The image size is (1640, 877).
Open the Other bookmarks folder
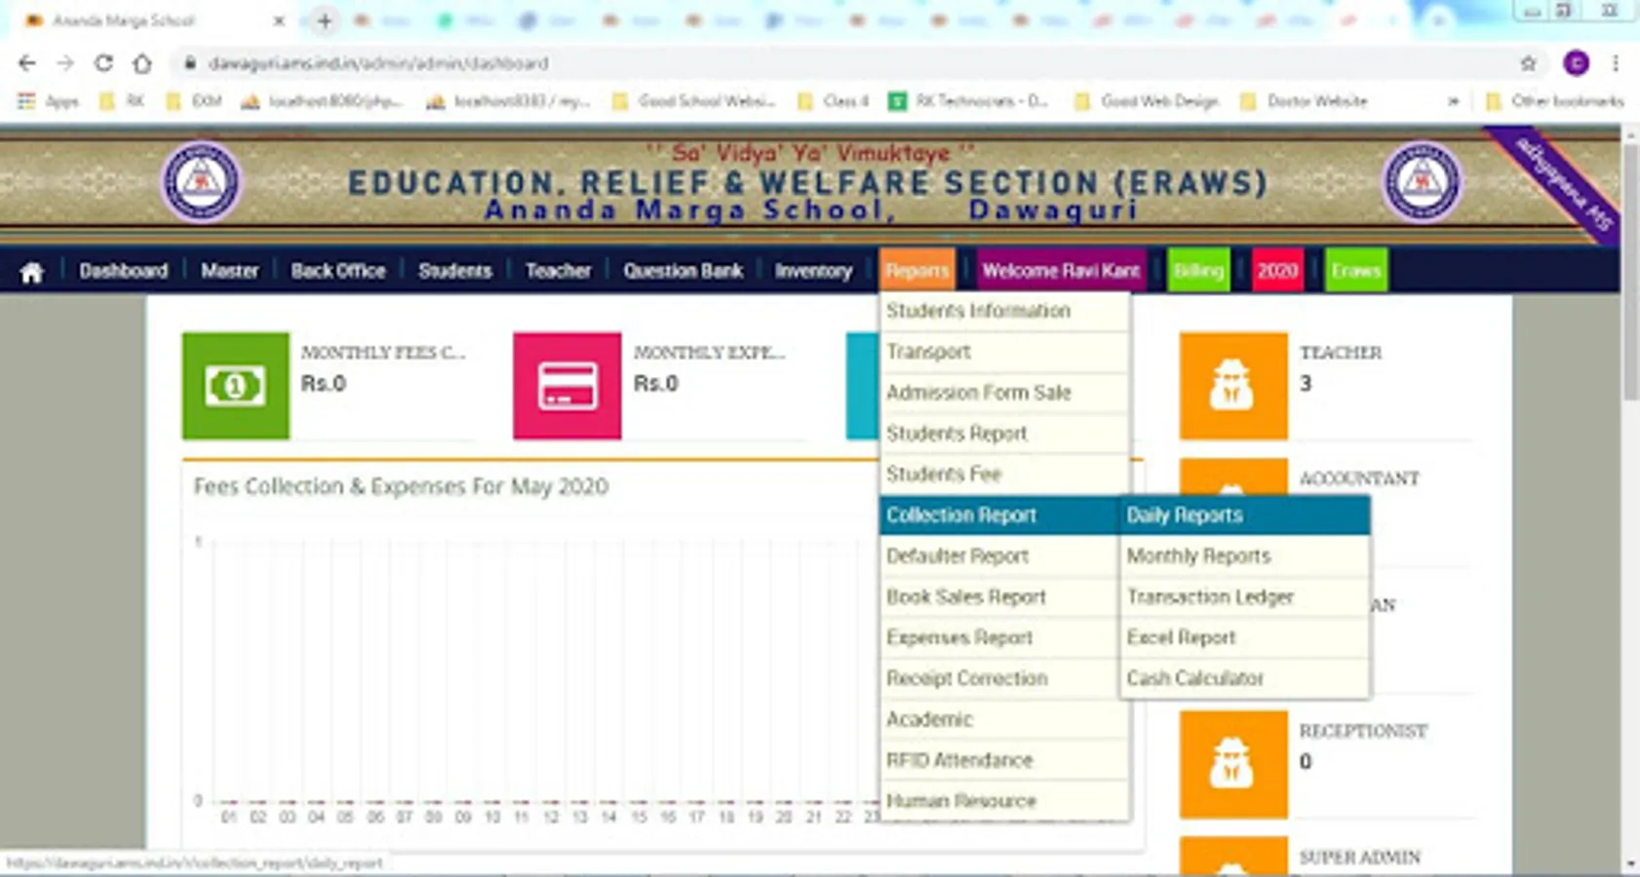[x=1554, y=101]
